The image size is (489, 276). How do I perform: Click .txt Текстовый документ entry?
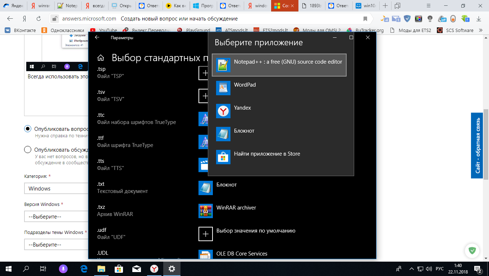[x=122, y=188]
